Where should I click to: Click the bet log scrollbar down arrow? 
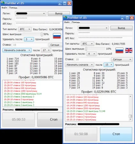pos(131,119)
